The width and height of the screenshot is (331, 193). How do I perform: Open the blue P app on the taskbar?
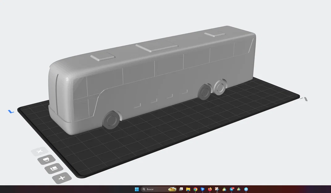tap(202, 189)
